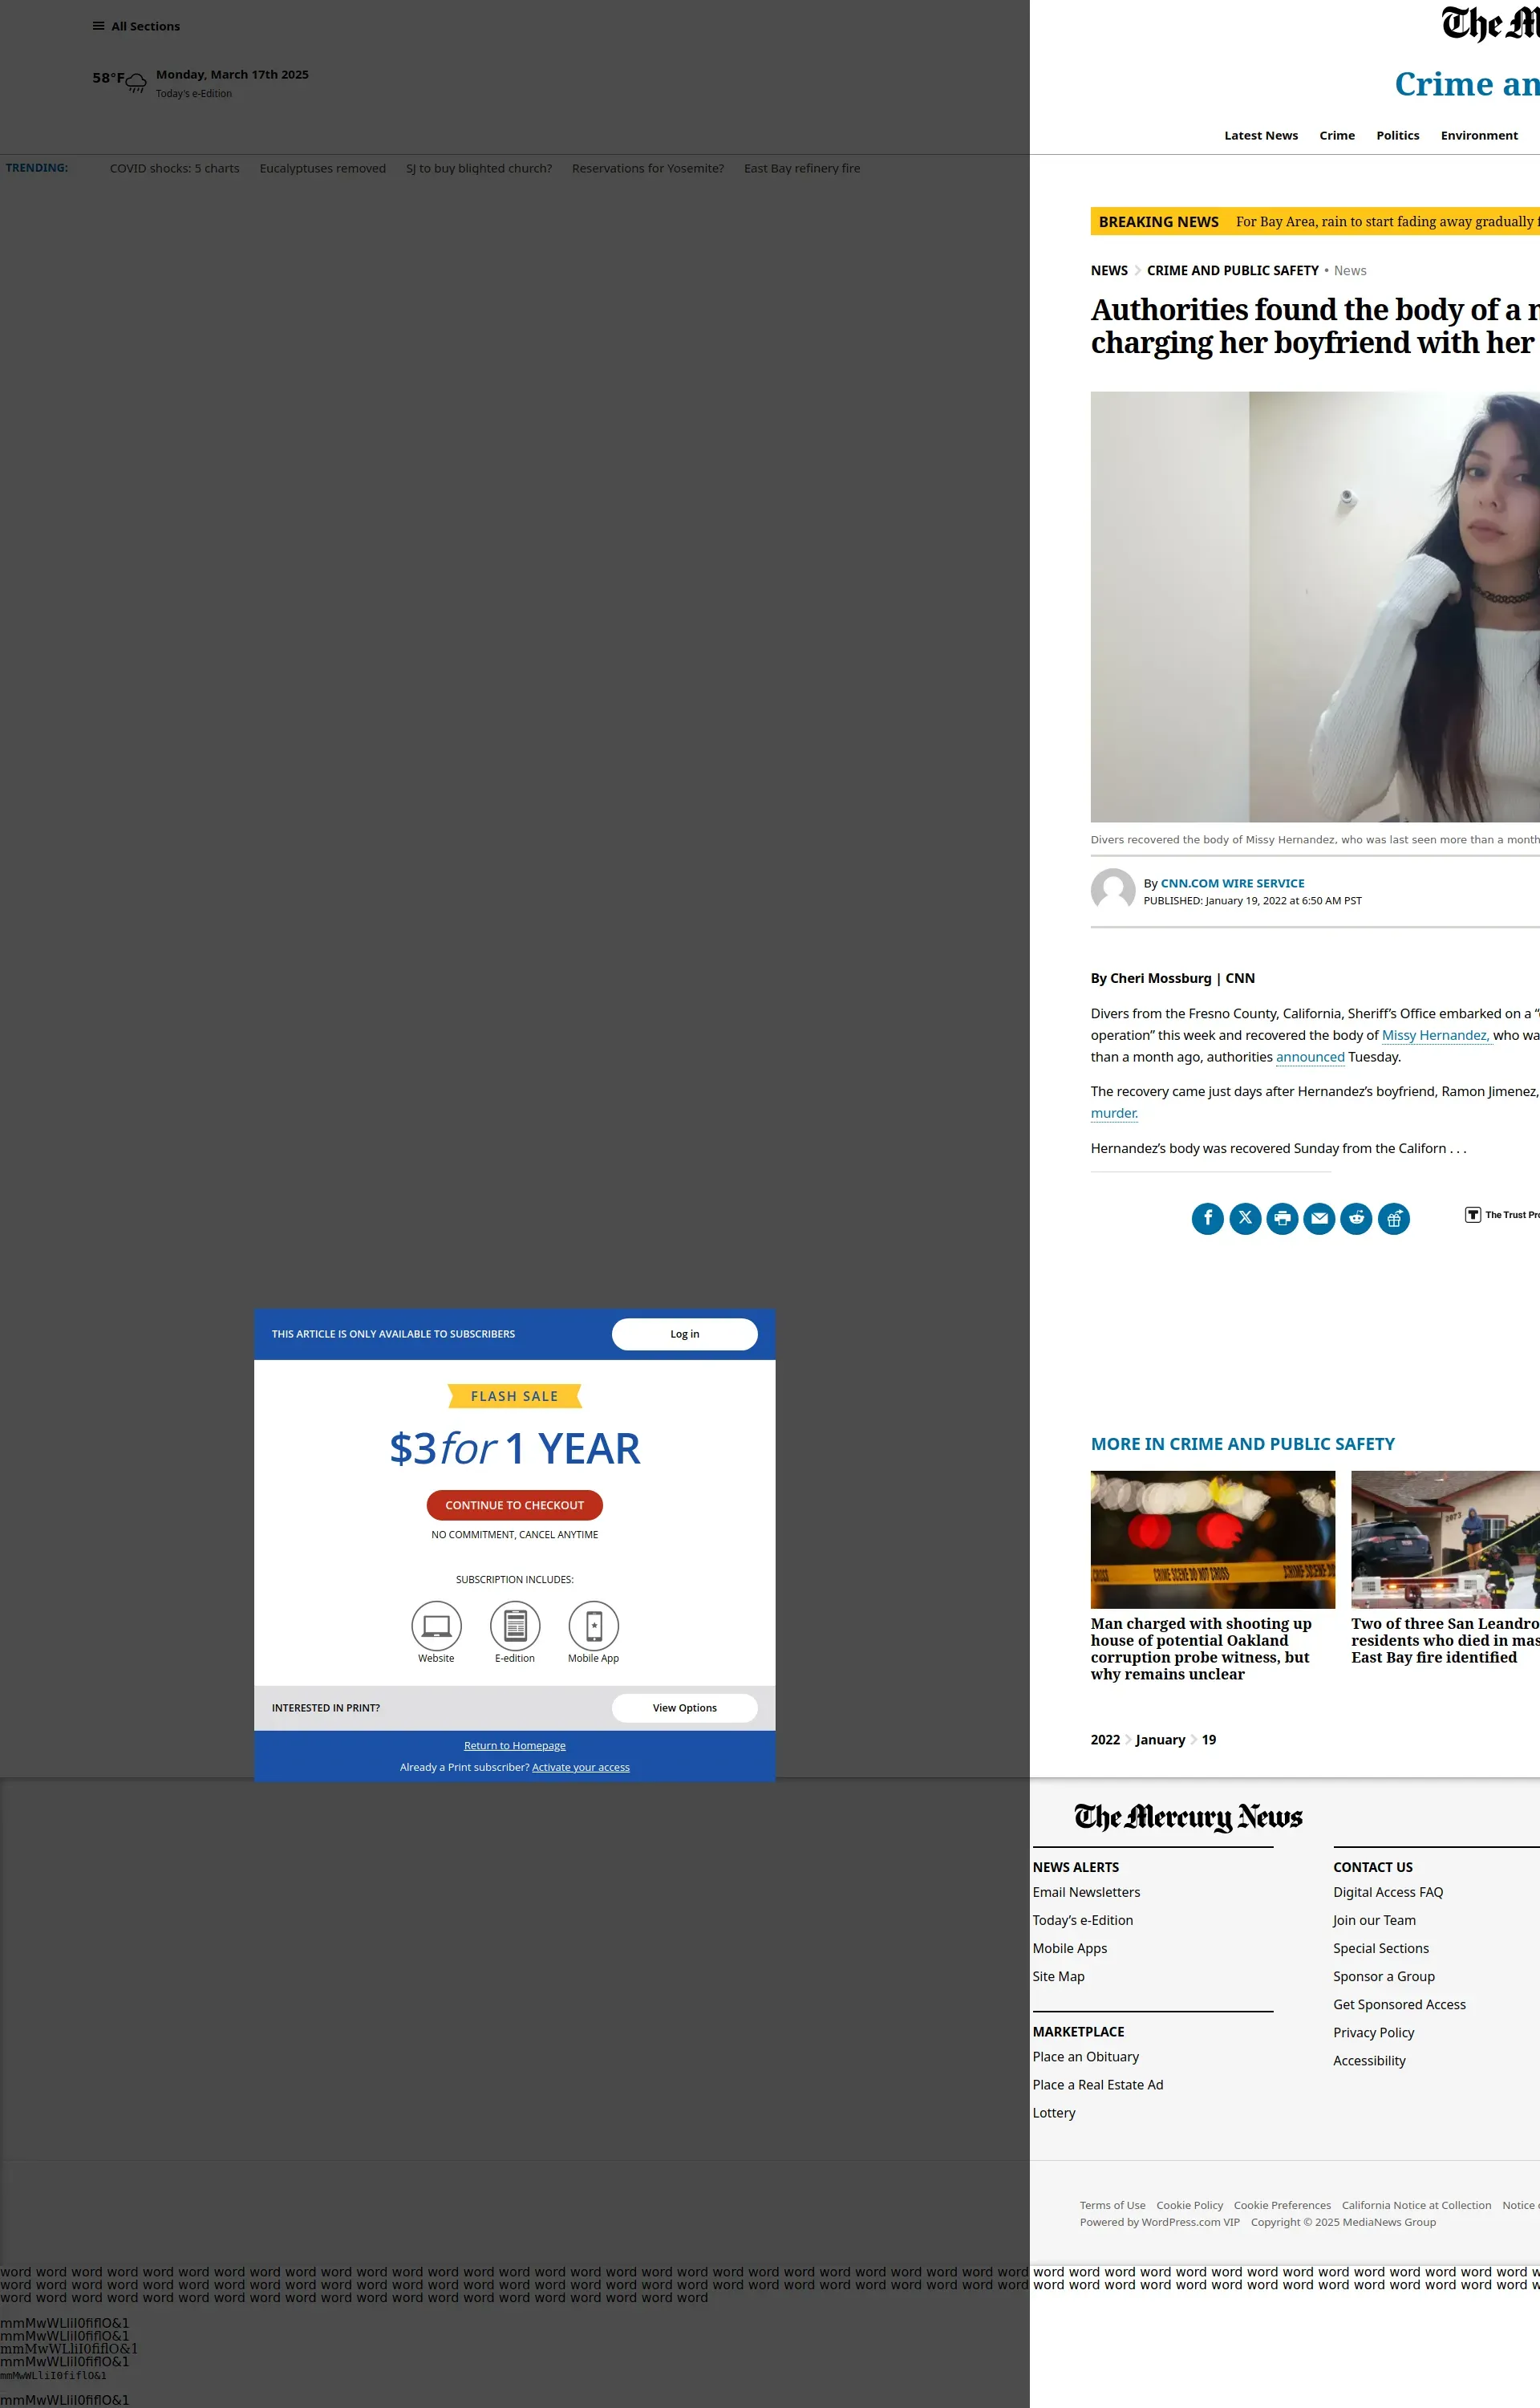The width and height of the screenshot is (1540, 2408).
Task: Click Return to Homepage link
Action: click(514, 1746)
